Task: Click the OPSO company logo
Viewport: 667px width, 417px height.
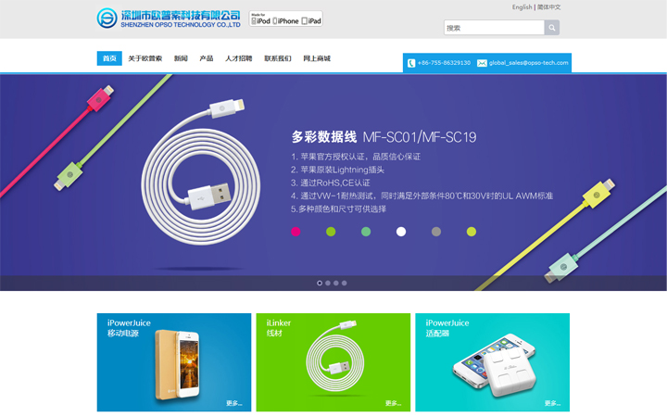Action: (169, 19)
